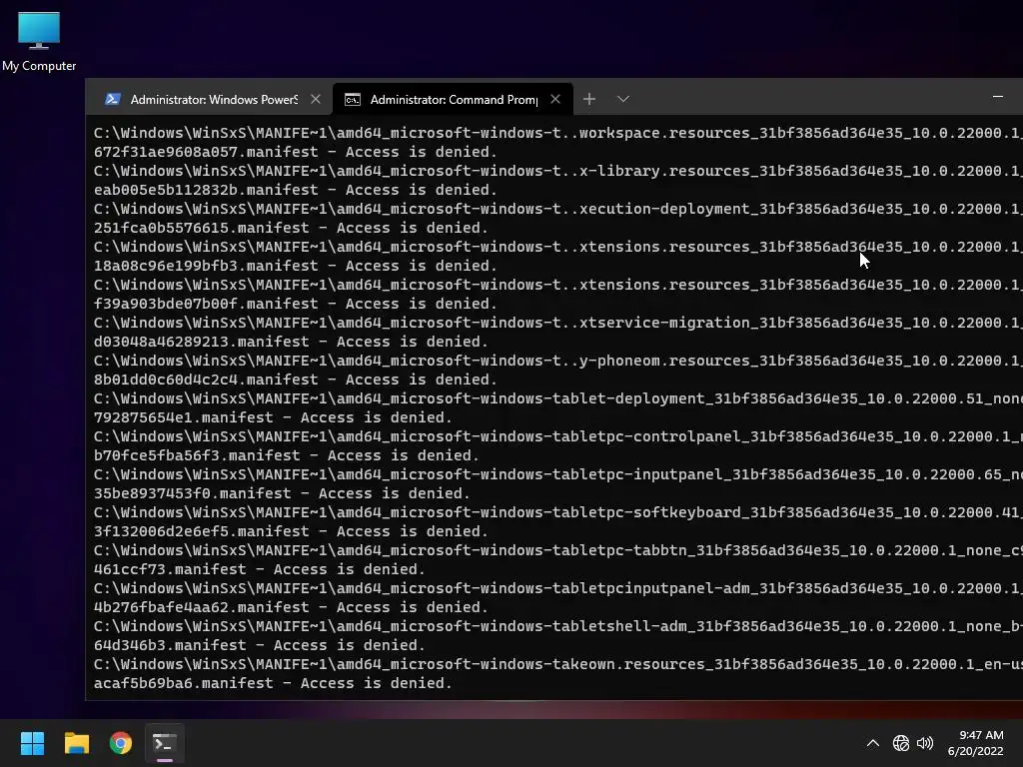Click the line with 8b01dd0c60d4c2c4.manifest

295,380
